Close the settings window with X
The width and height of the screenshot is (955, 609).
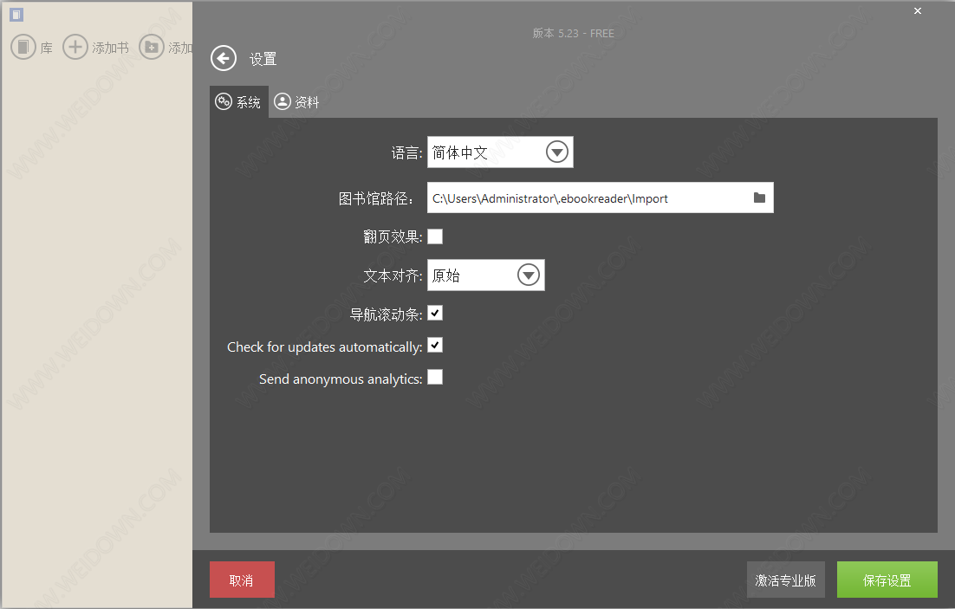(918, 10)
